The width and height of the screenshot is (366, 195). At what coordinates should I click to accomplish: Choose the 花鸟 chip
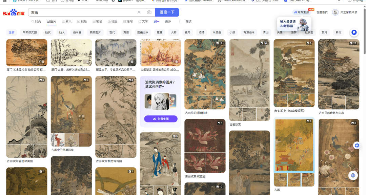tap(188, 32)
